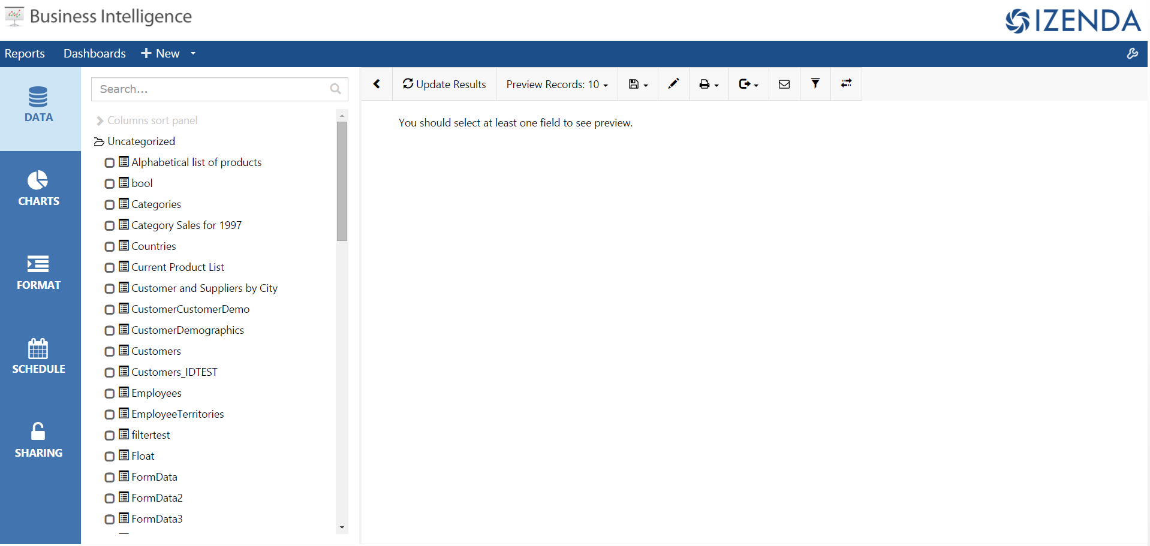This screenshot has width=1150, height=546.
Task: Click the IZENDA logo
Action: (x=1073, y=21)
